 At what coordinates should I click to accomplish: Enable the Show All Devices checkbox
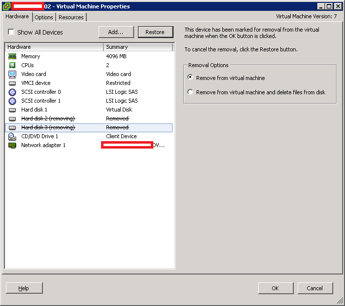tap(11, 32)
